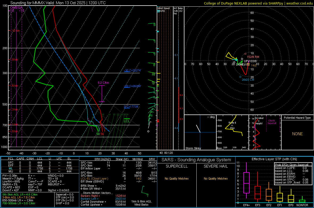This screenshot has width=314, height=208.
Task: Select the SFC-6km kinematics row
Action: 119,173
